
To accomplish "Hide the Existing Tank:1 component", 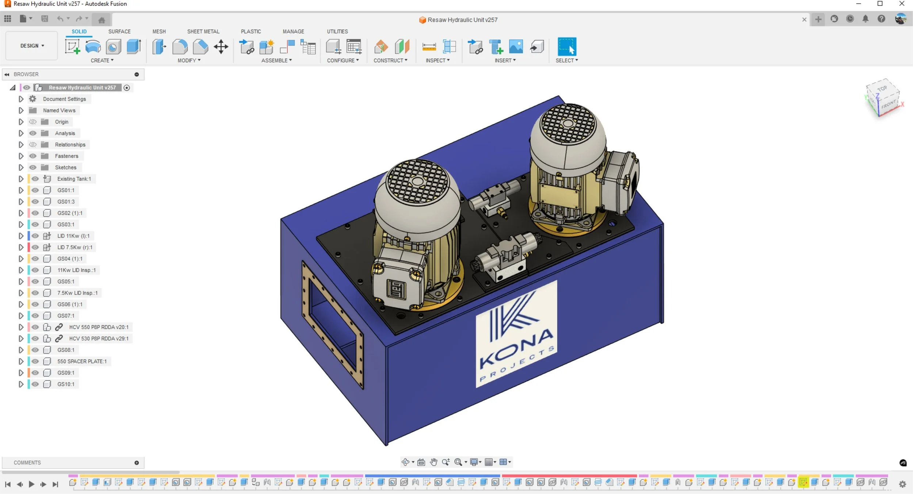I will [x=35, y=179].
